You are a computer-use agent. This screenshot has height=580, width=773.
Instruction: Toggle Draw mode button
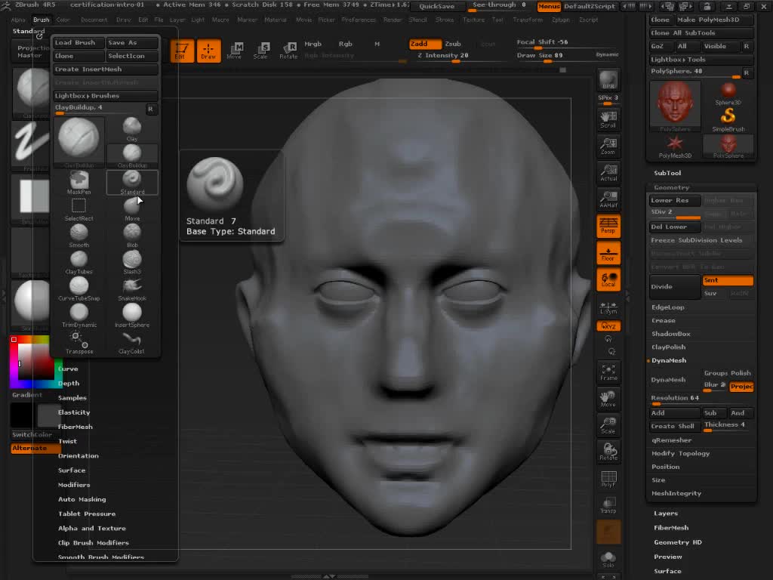click(x=208, y=51)
